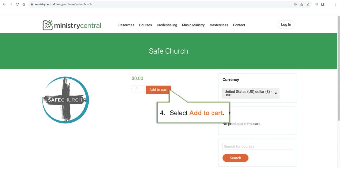Bookmark this page with the star icon
Viewport: 340px width, 191px height.
click(x=308, y=4)
